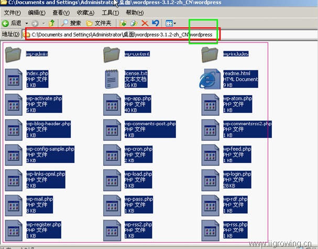Open the Tools menu

111,13
